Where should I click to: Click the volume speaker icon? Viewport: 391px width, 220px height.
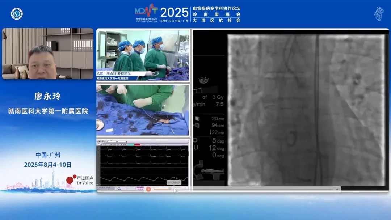[337, 189]
